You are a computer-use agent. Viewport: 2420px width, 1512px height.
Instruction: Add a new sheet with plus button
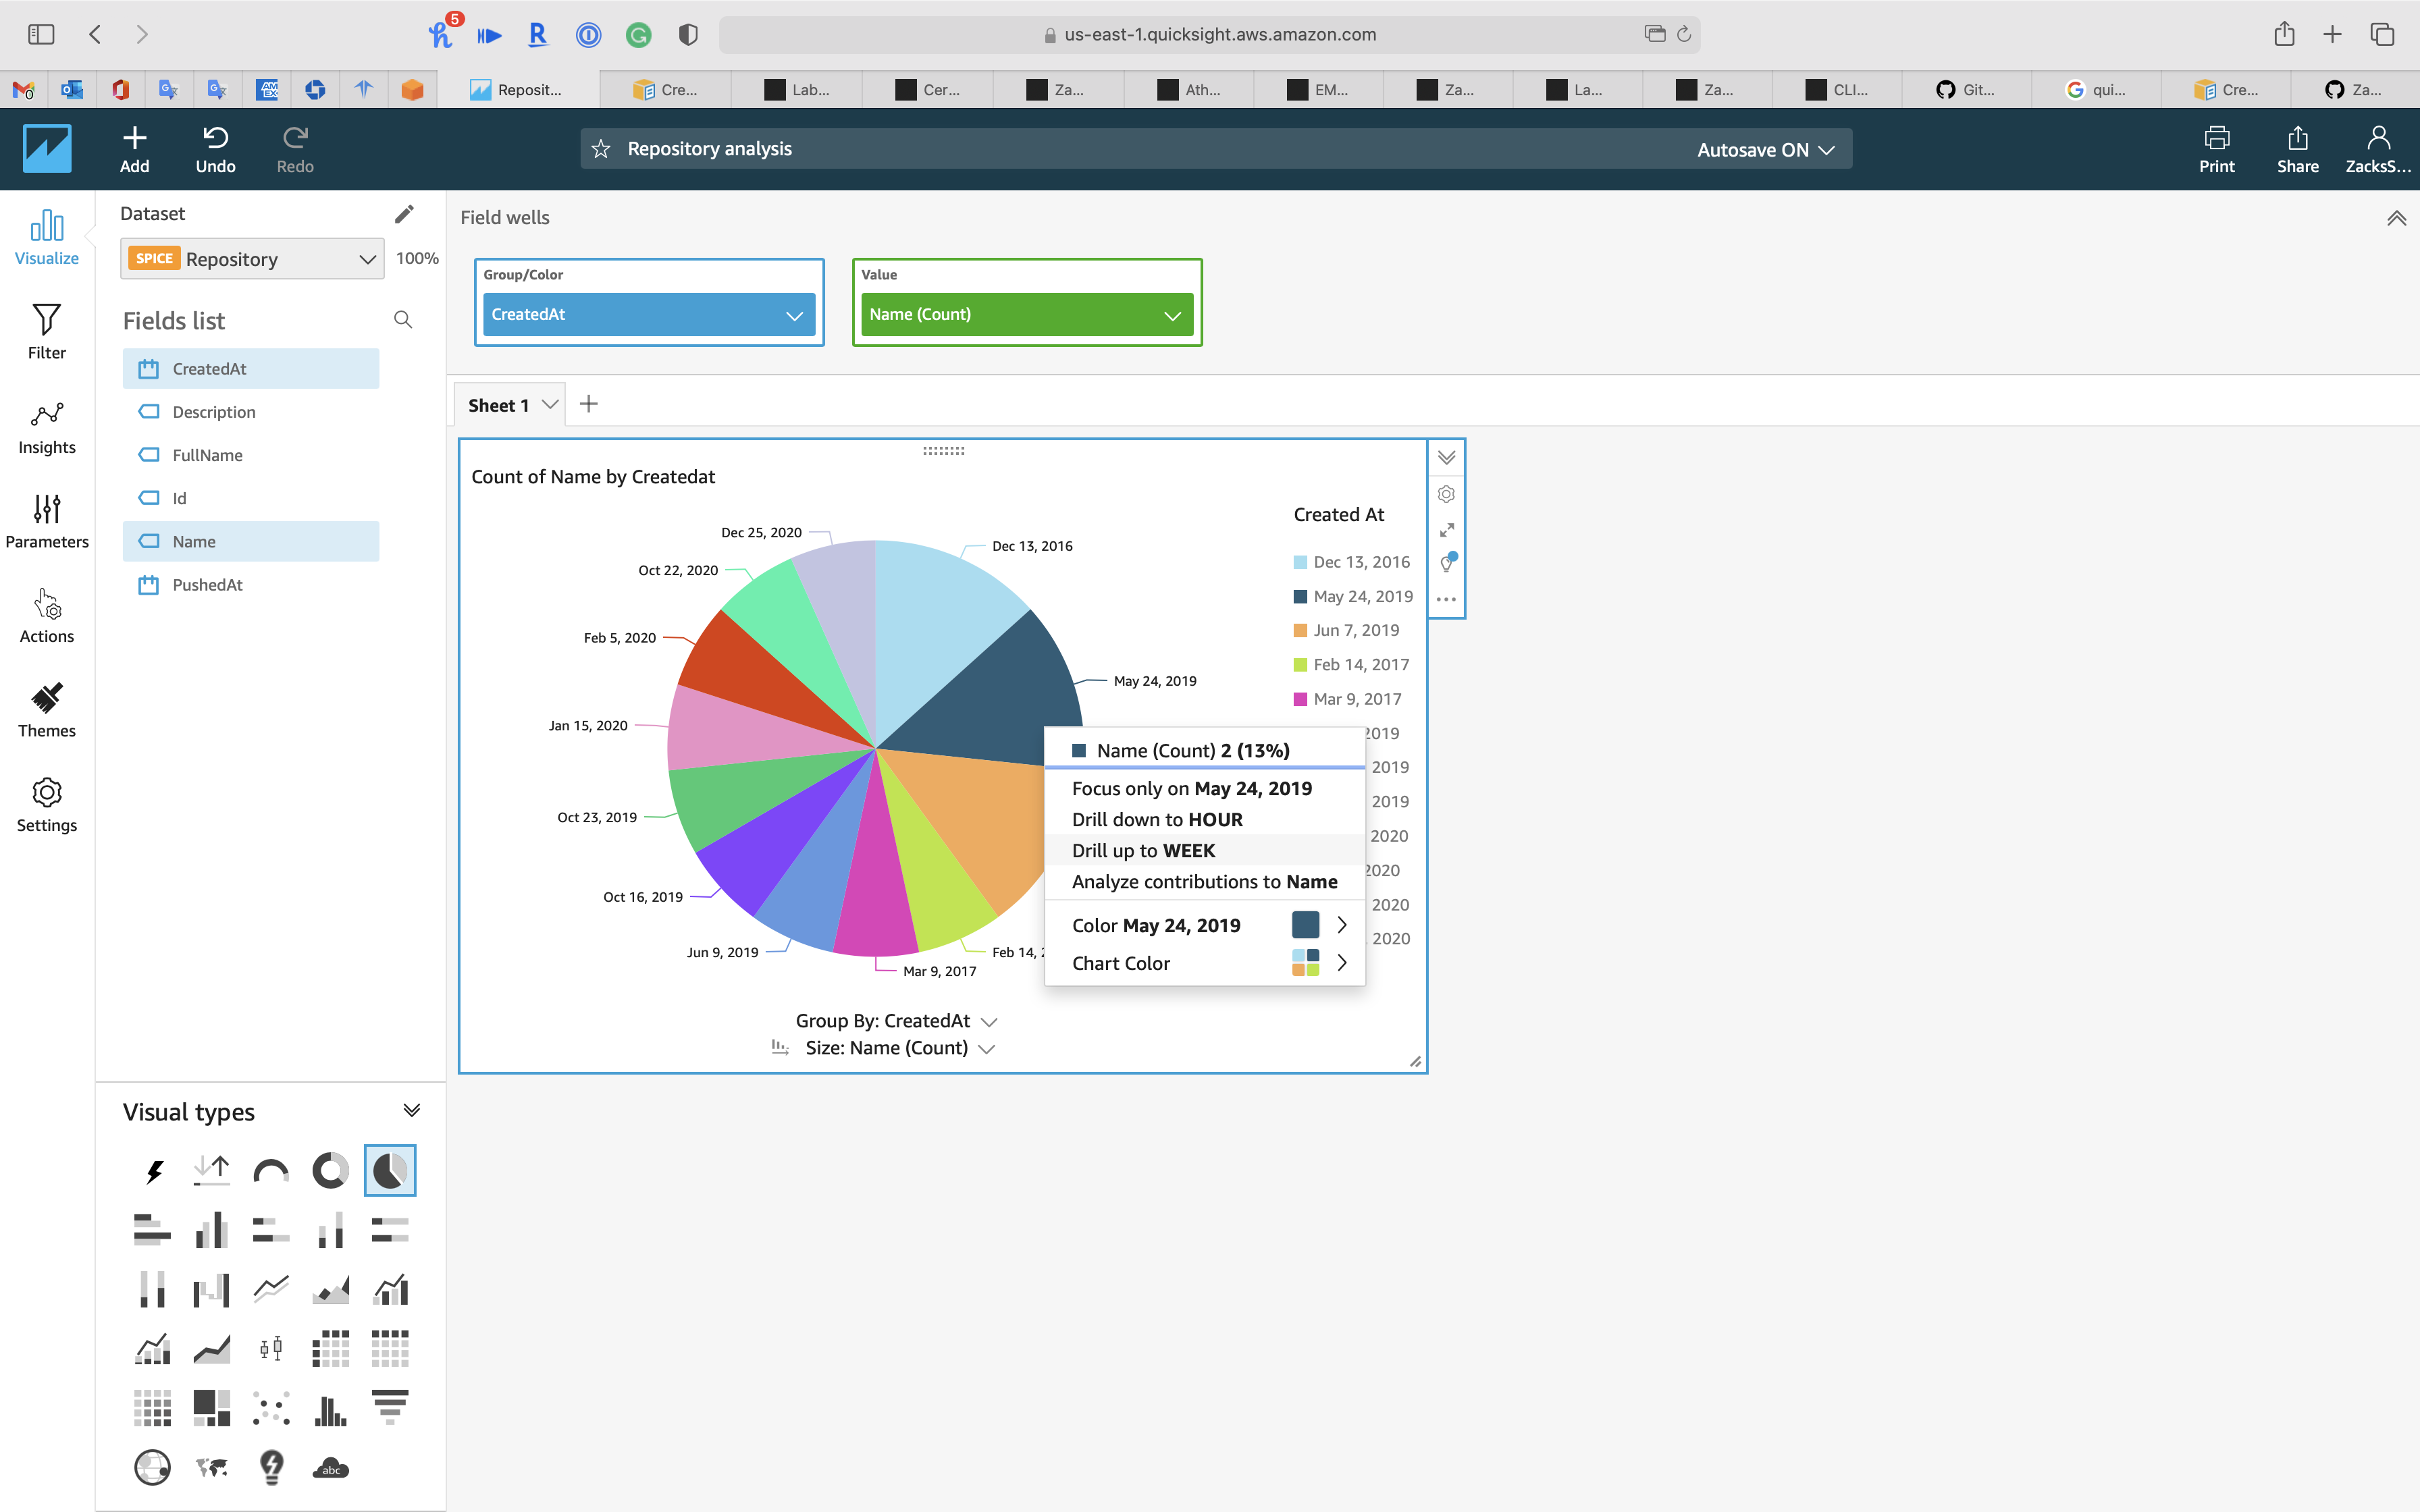(589, 404)
